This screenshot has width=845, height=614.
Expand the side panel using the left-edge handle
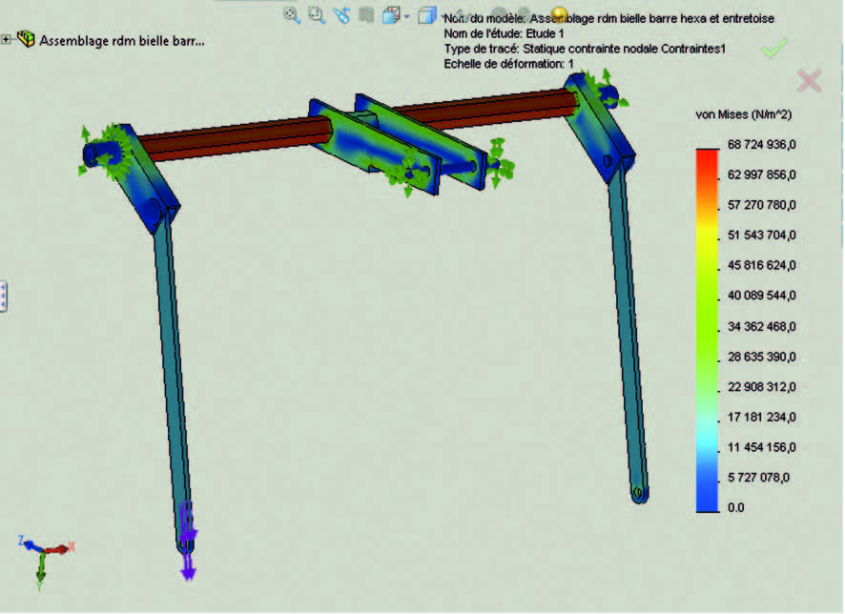3,296
